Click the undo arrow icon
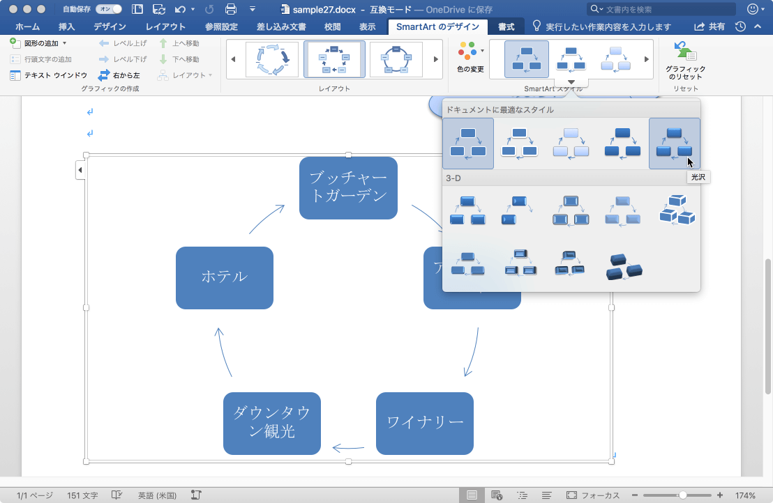The width and height of the screenshot is (773, 503). point(180,9)
